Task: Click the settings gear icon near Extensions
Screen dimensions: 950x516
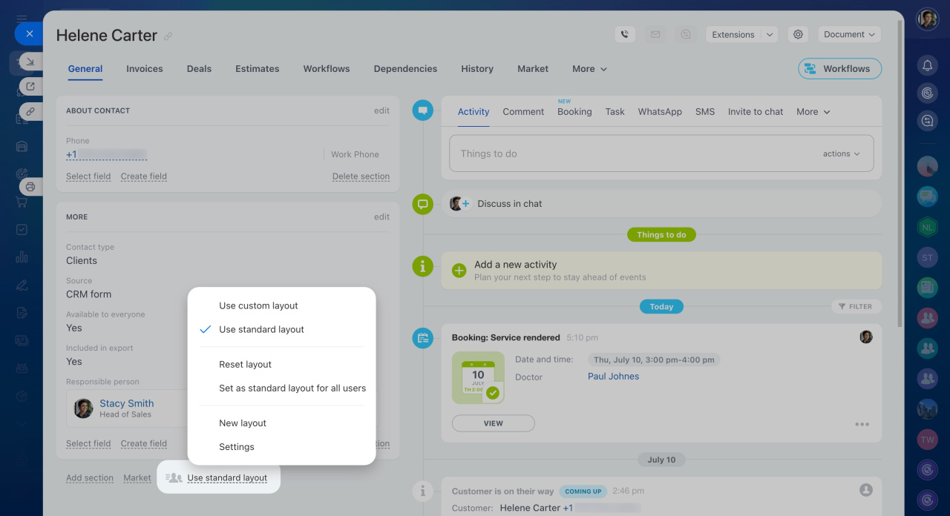Action: coord(798,34)
